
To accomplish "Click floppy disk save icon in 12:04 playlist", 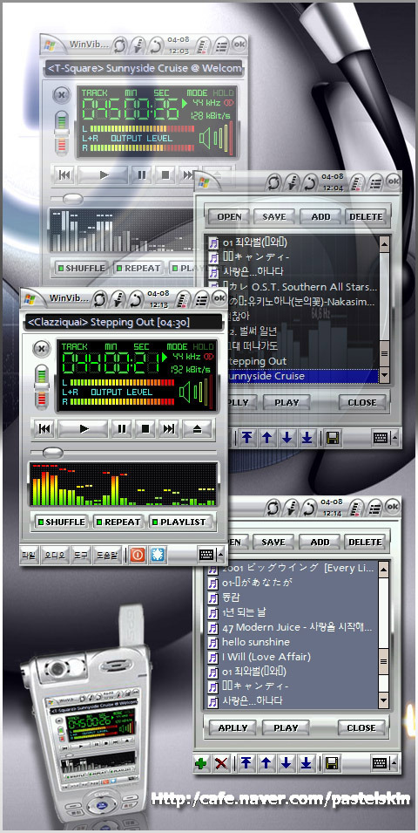I will point(334,438).
